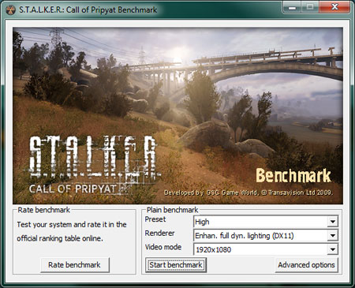The image size is (355, 288).
Task: Click the 'Plain benchmark' group title
Action: 172,210
